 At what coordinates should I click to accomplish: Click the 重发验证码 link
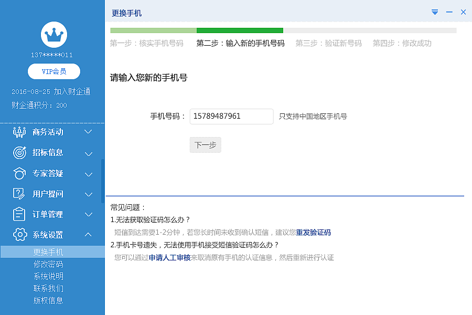[x=315, y=232]
